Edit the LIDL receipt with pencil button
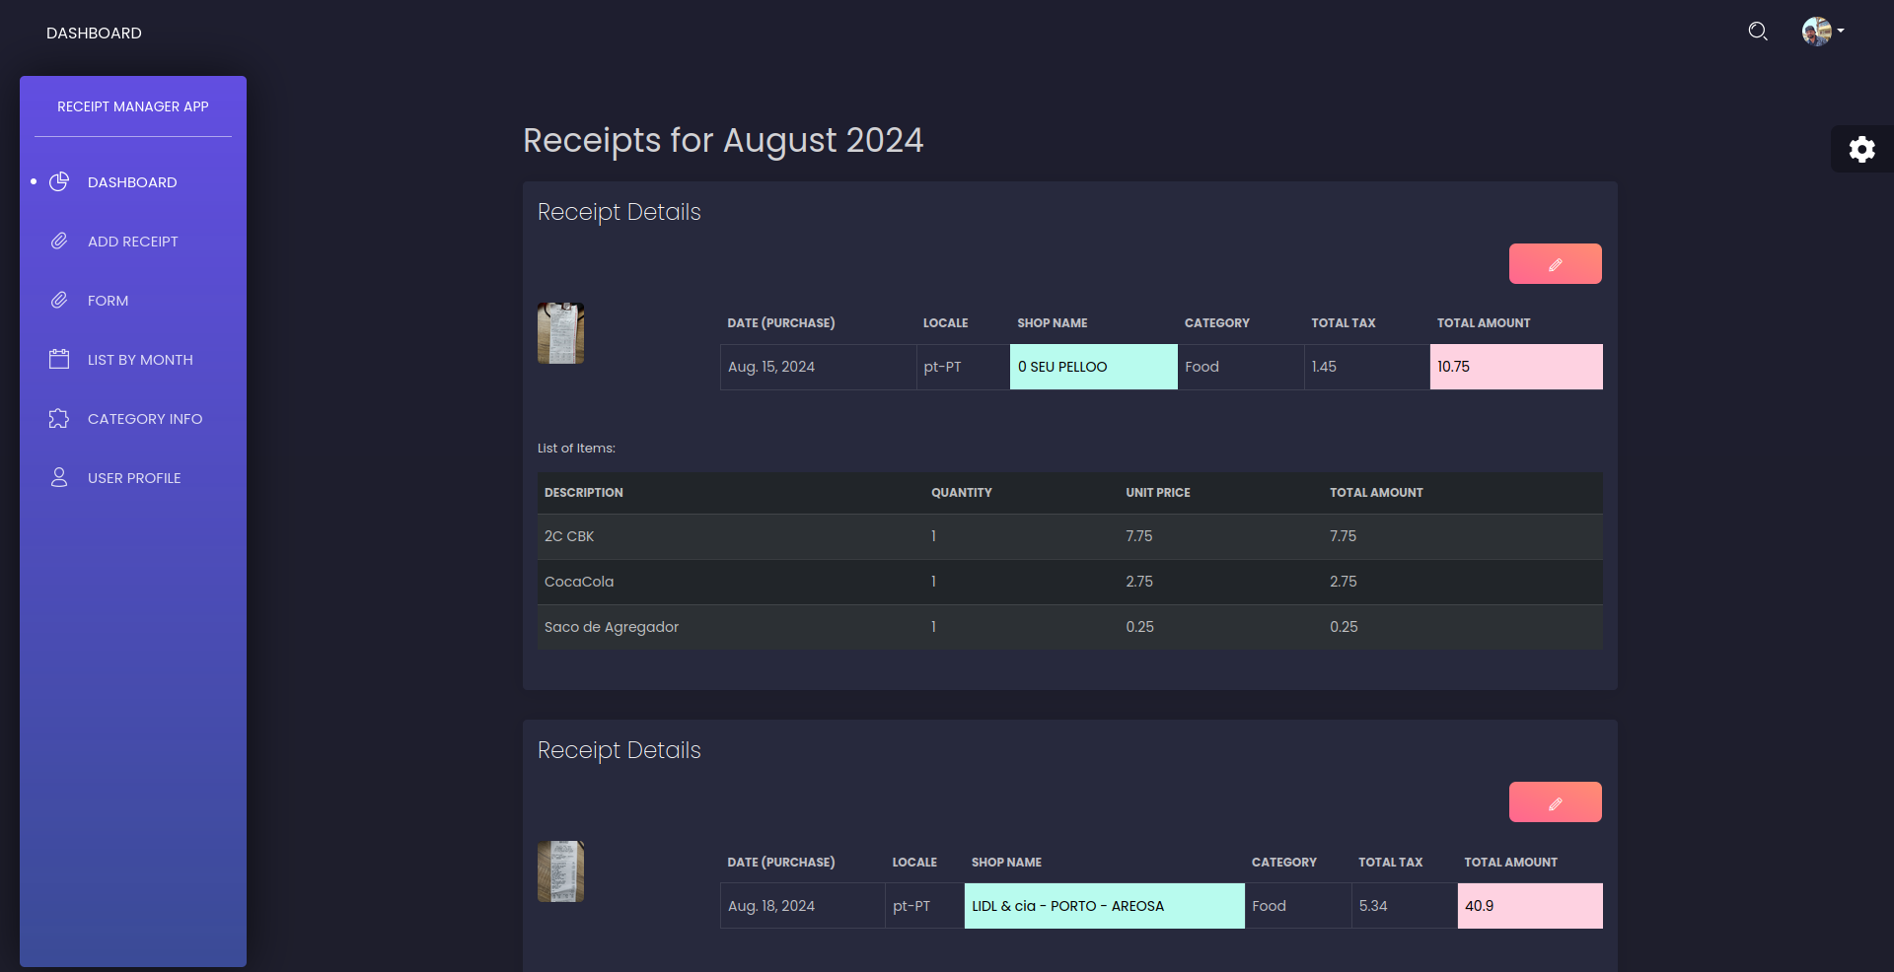Screen dimensions: 1894x972 click(1555, 802)
